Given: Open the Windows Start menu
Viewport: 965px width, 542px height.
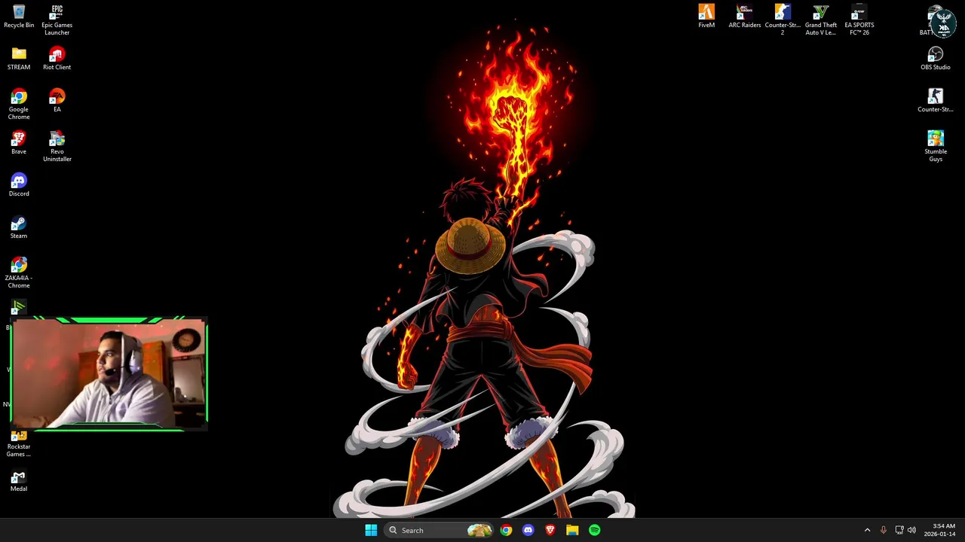Looking at the screenshot, I should (371, 530).
